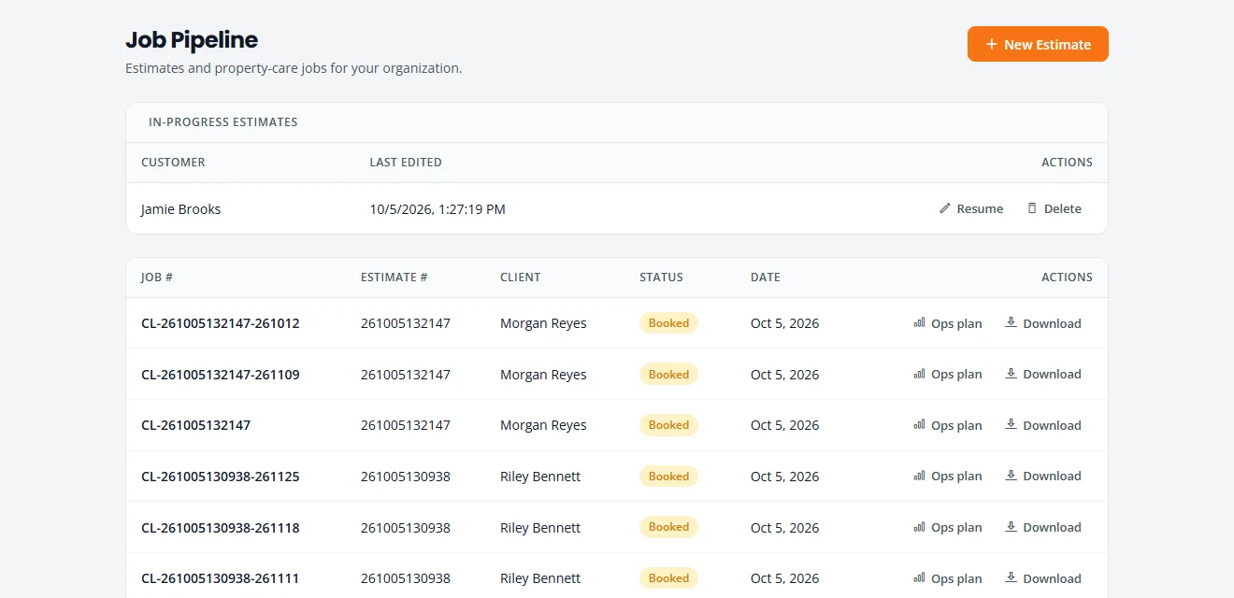The height and width of the screenshot is (598, 1234).
Task: Open Ops plan for job CL-261005132147
Action: tap(948, 425)
